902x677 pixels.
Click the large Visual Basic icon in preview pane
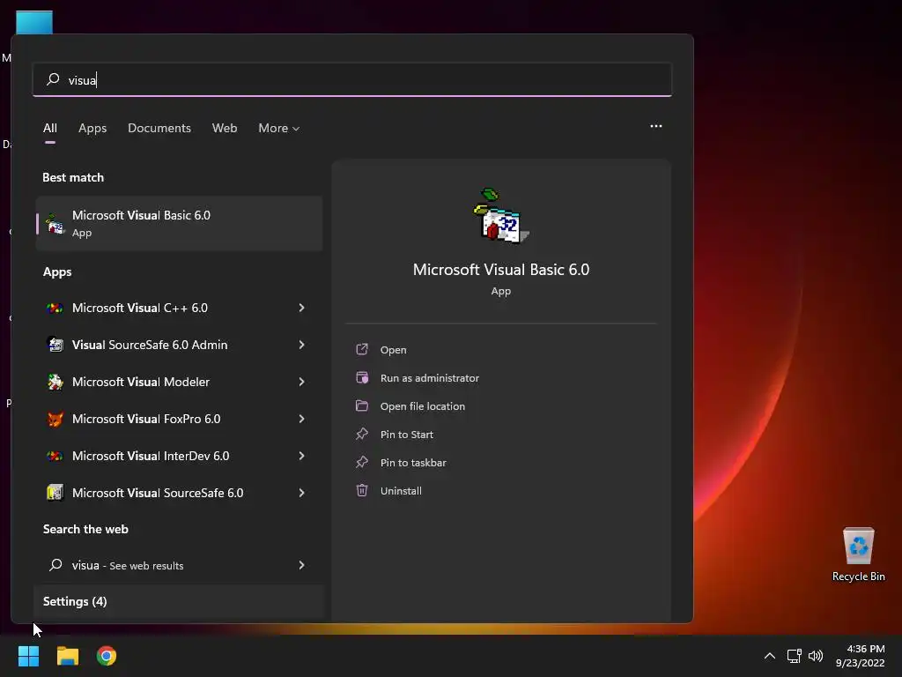coord(501,217)
